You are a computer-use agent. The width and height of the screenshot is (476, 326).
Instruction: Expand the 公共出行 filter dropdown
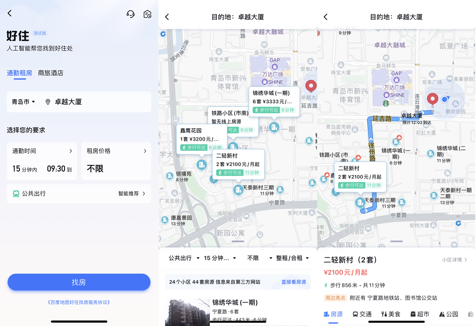click(184, 258)
